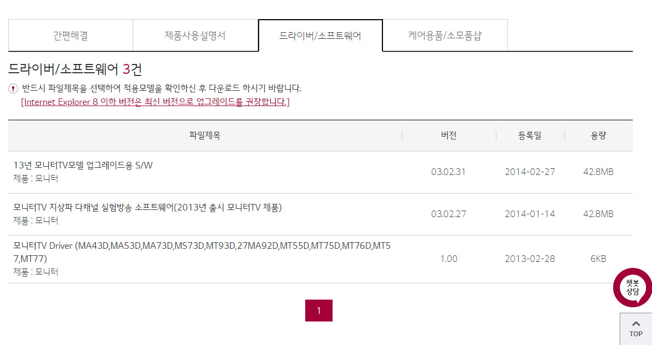Open the 모니터TV Driver file entry

click(202, 252)
